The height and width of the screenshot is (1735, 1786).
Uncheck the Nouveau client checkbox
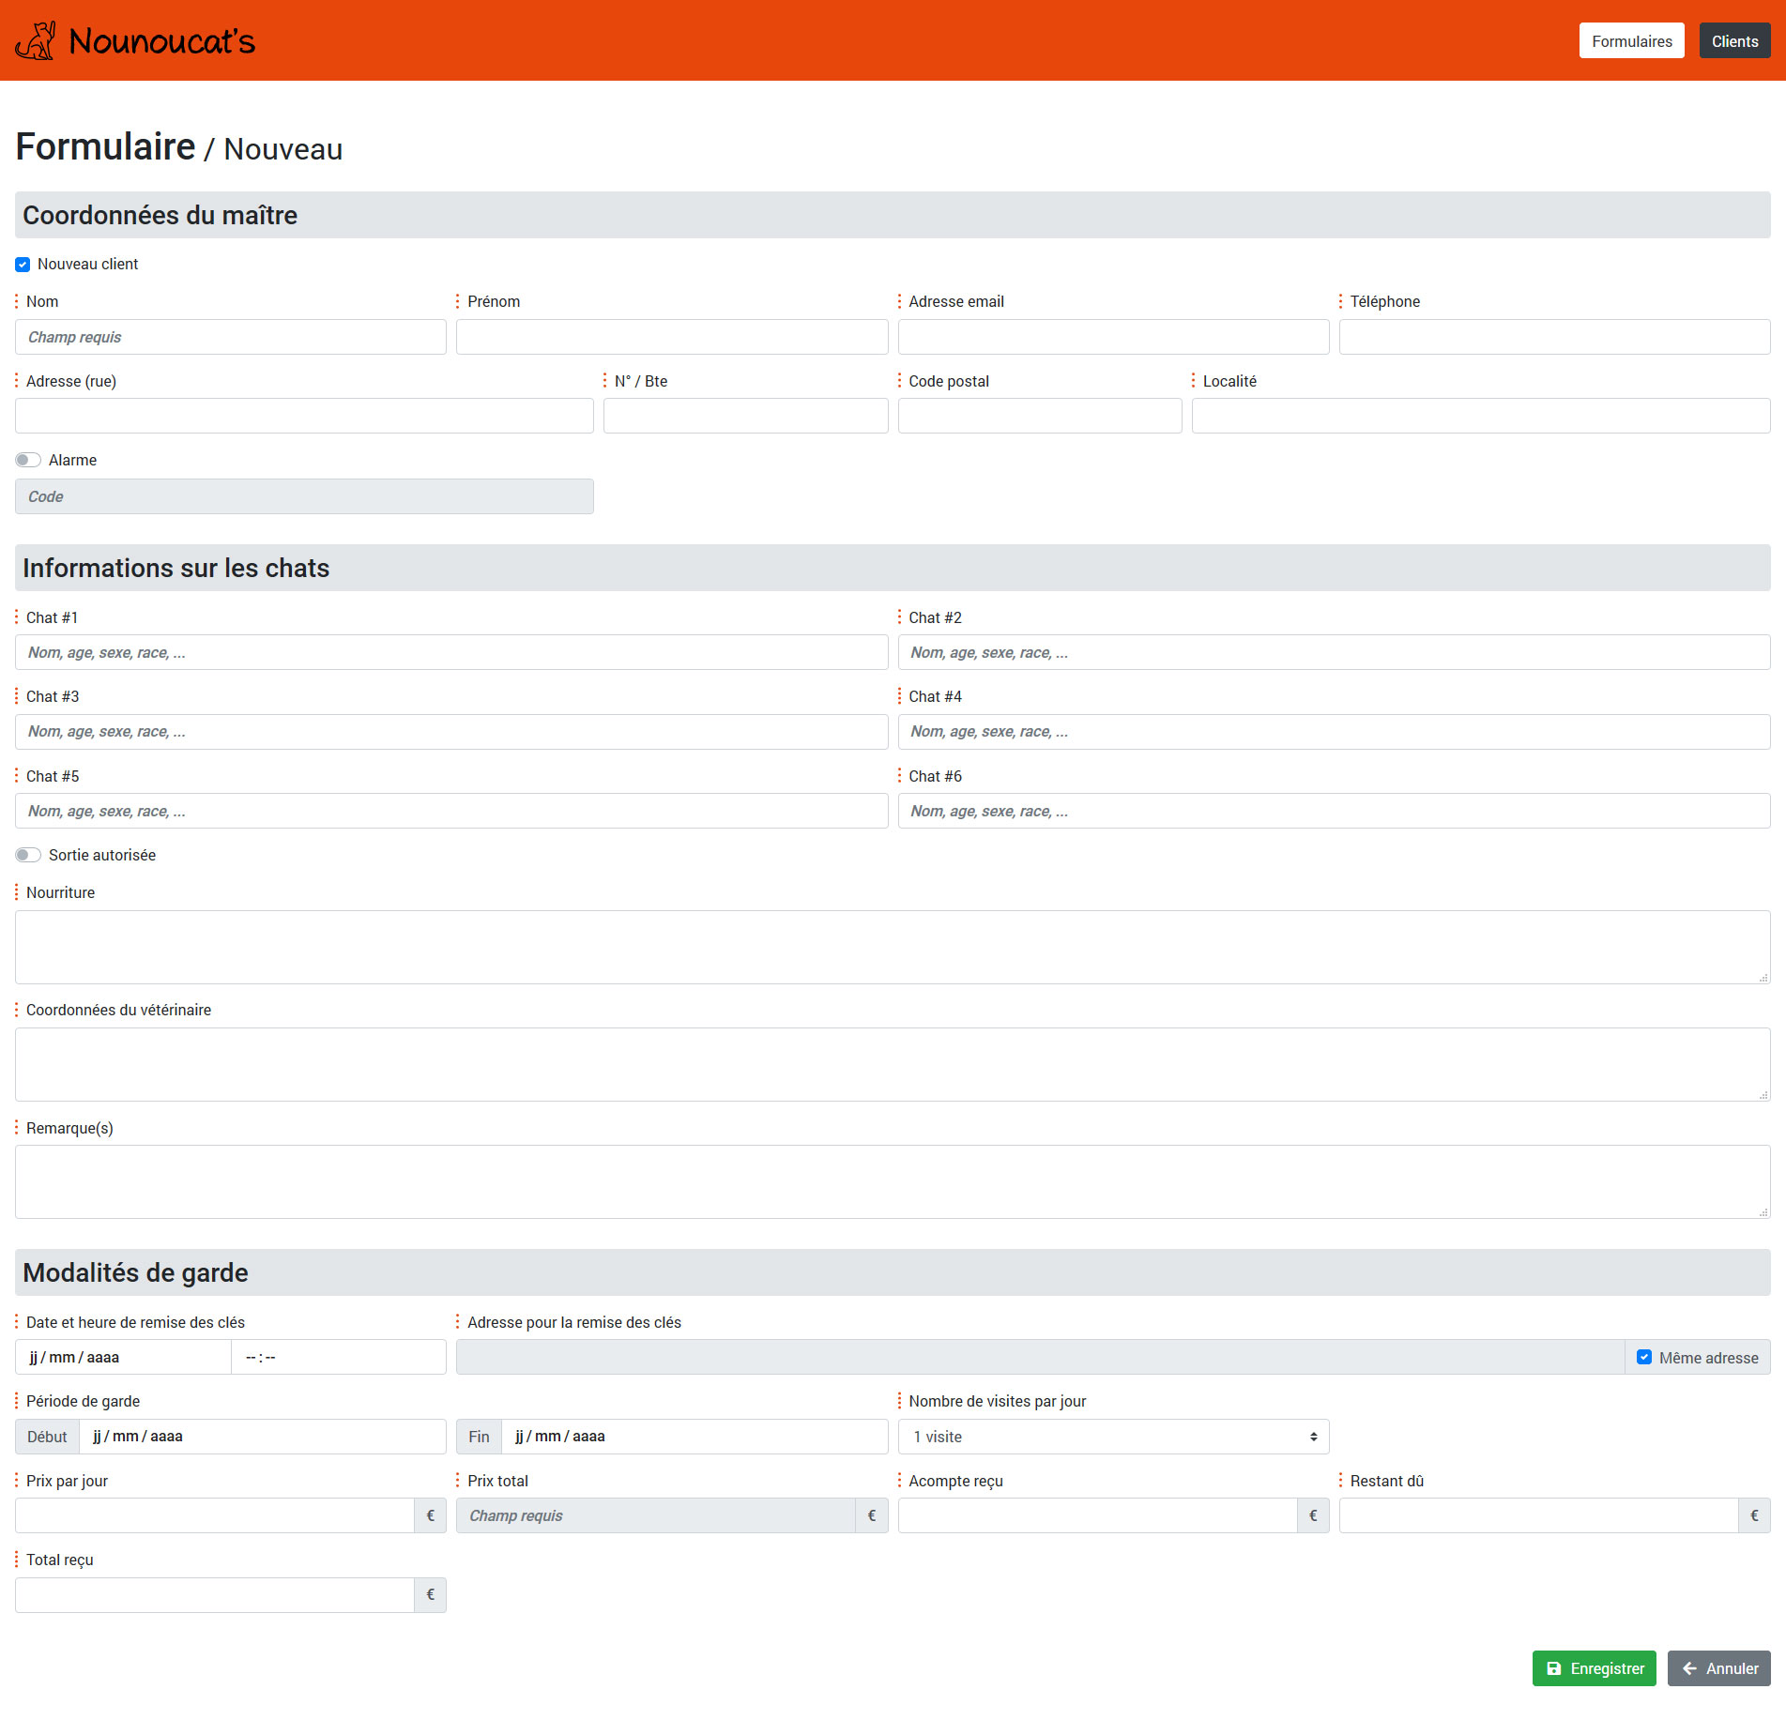coord(23,265)
